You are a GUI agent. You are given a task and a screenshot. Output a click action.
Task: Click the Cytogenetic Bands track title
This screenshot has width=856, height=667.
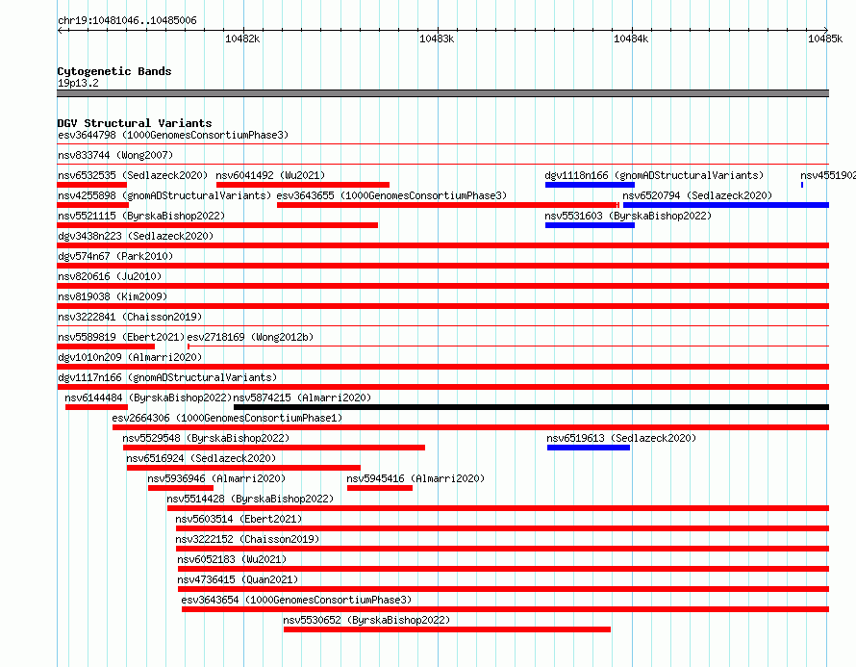[114, 71]
